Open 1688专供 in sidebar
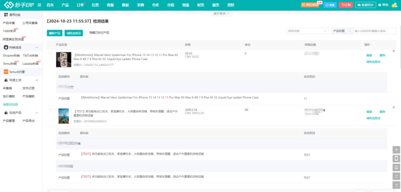This screenshot has height=192, width=401. pyautogui.click(x=9, y=31)
